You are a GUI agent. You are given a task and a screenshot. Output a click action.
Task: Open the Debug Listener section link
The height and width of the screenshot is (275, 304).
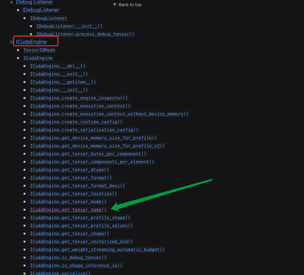(x=34, y=2)
